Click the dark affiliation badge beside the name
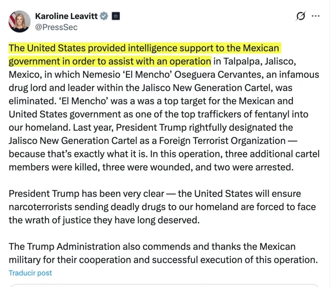This screenshot has width=332, height=287. (115, 16)
